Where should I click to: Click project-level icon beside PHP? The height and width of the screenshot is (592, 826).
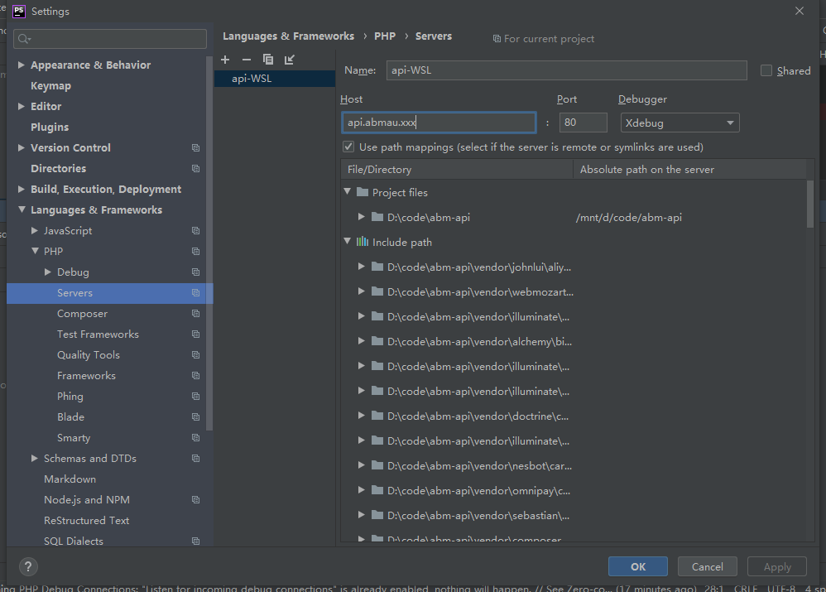195,252
